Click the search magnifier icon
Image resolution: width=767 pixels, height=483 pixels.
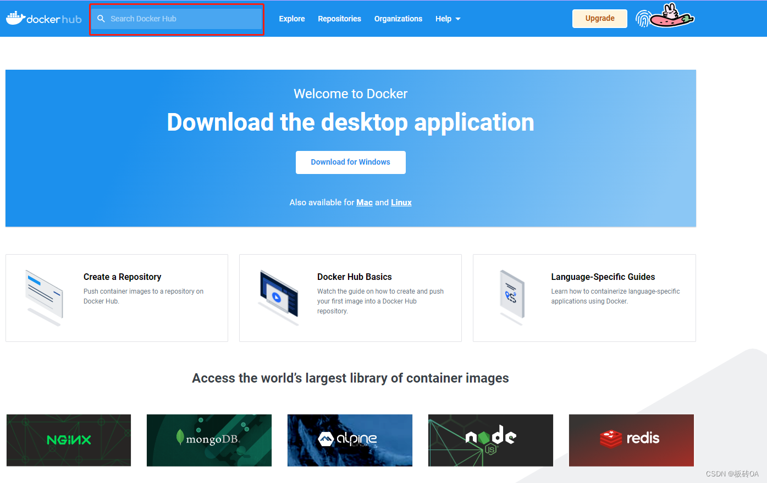(x=101, y=19)
